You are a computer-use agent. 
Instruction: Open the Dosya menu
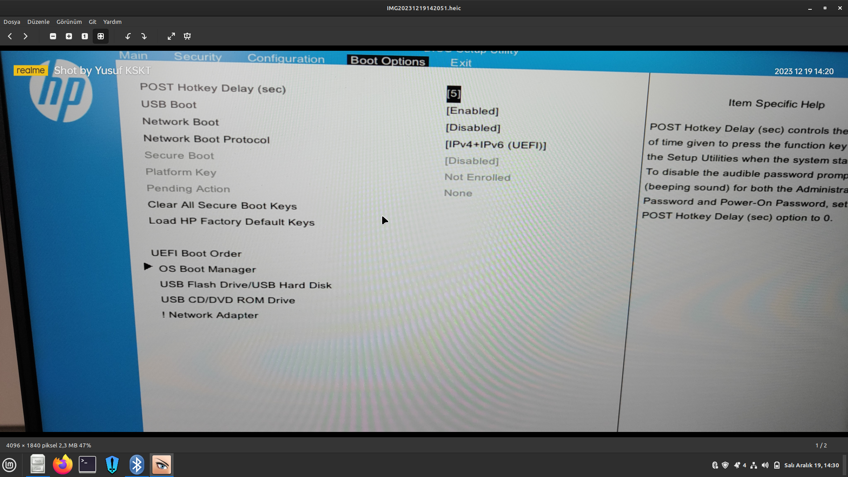coord(12,22)
